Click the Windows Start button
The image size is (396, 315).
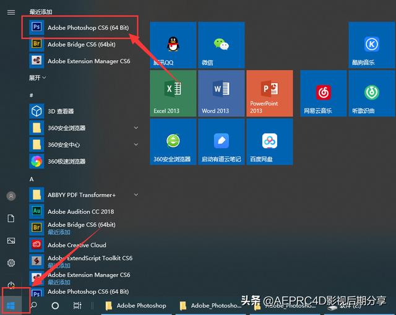(x=12, y=305)
